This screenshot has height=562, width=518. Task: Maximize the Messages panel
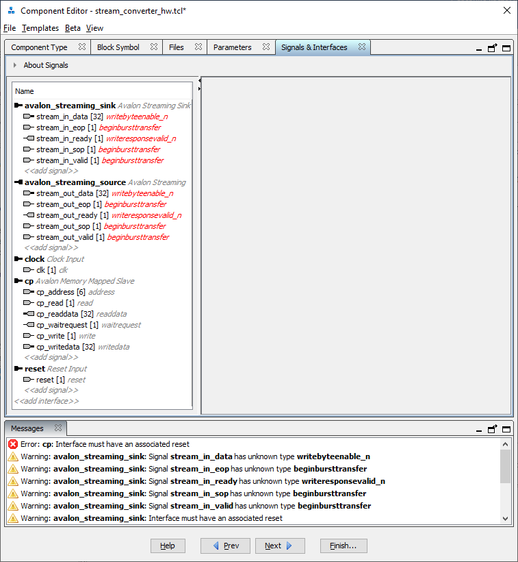coord(506,429)
